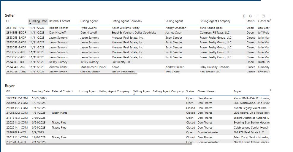Select FM 972 Real Estate LLC buyer cell
The height and width of the screenshot is (152, 293).
(x=249, y=132)
